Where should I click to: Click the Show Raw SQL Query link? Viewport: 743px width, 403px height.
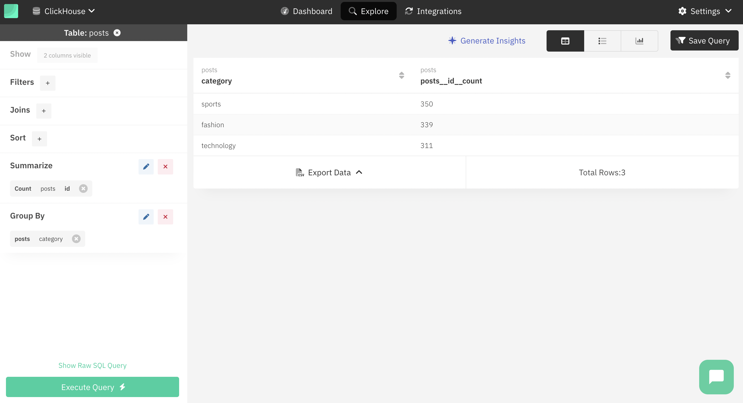coord(93,366)
